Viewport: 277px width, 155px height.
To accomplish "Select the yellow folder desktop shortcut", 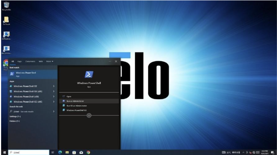I will (6, 21).
